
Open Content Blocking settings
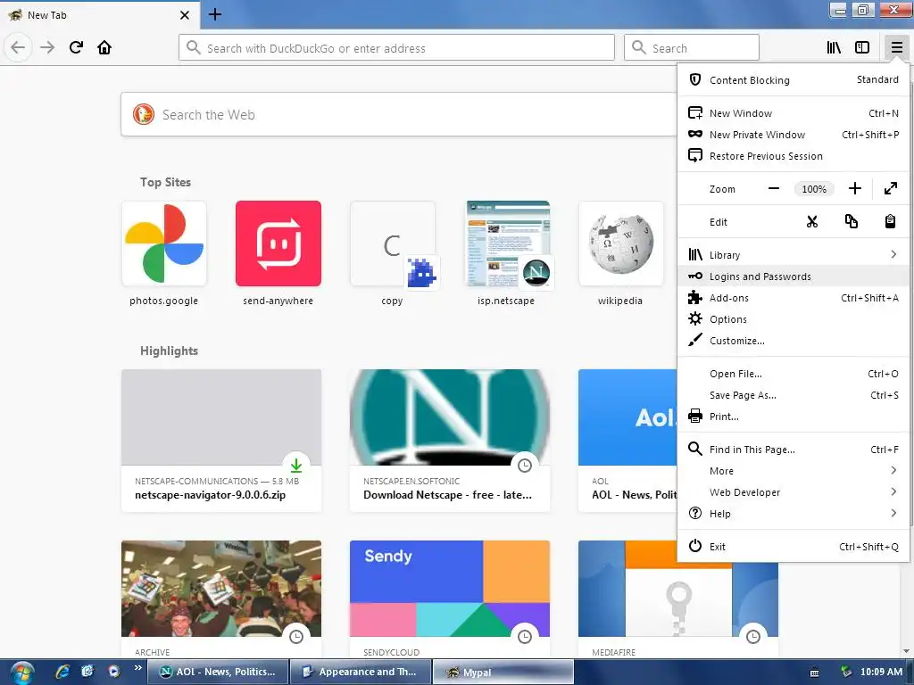(x=794, y=79)
